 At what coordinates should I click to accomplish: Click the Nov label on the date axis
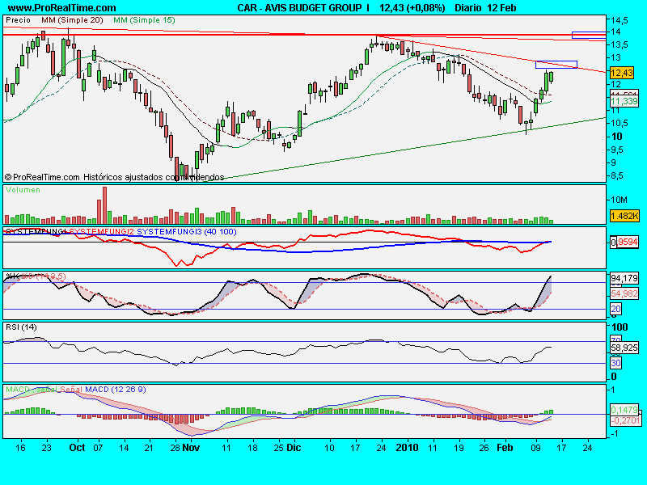191,448
